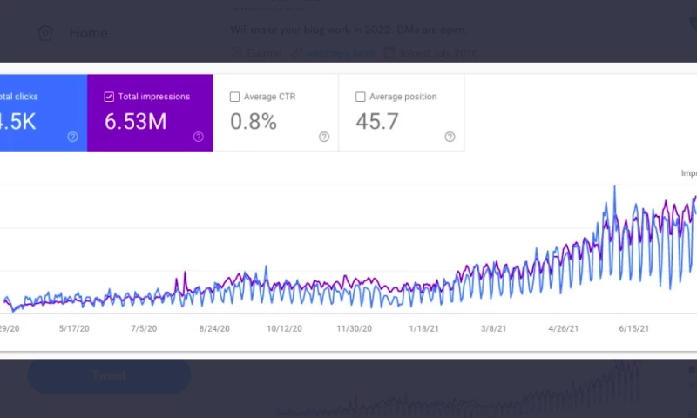Check the Average position checkbox

tap(360, 97)
